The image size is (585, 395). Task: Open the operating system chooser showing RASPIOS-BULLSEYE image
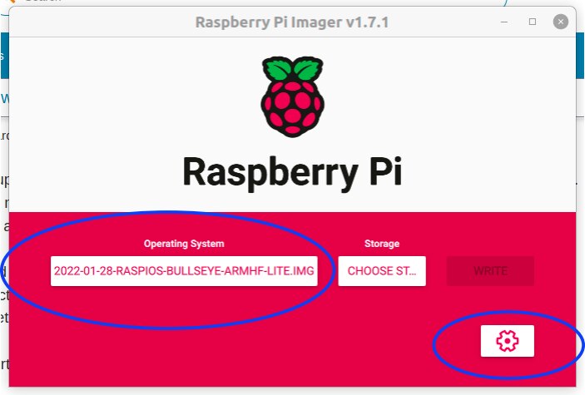click(x=184, y=271)
